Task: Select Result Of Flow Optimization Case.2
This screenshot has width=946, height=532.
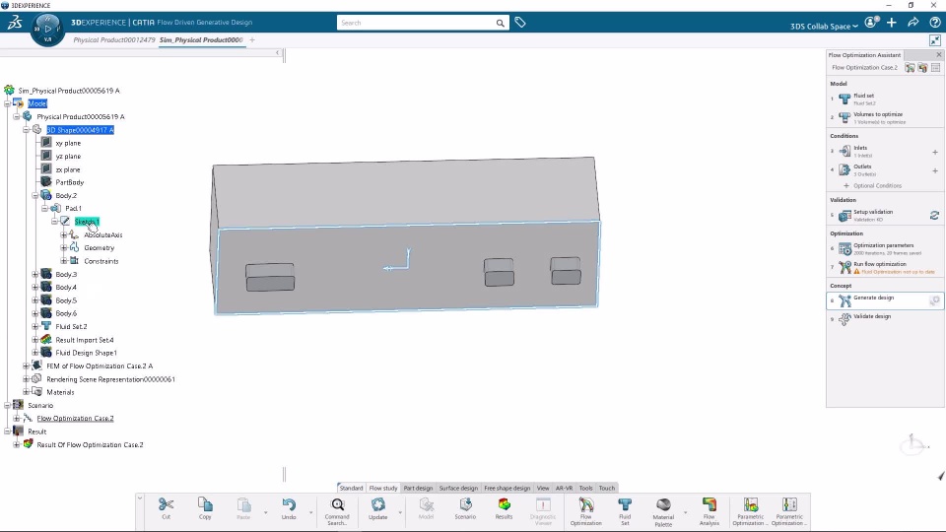Action: coord(90,445)
